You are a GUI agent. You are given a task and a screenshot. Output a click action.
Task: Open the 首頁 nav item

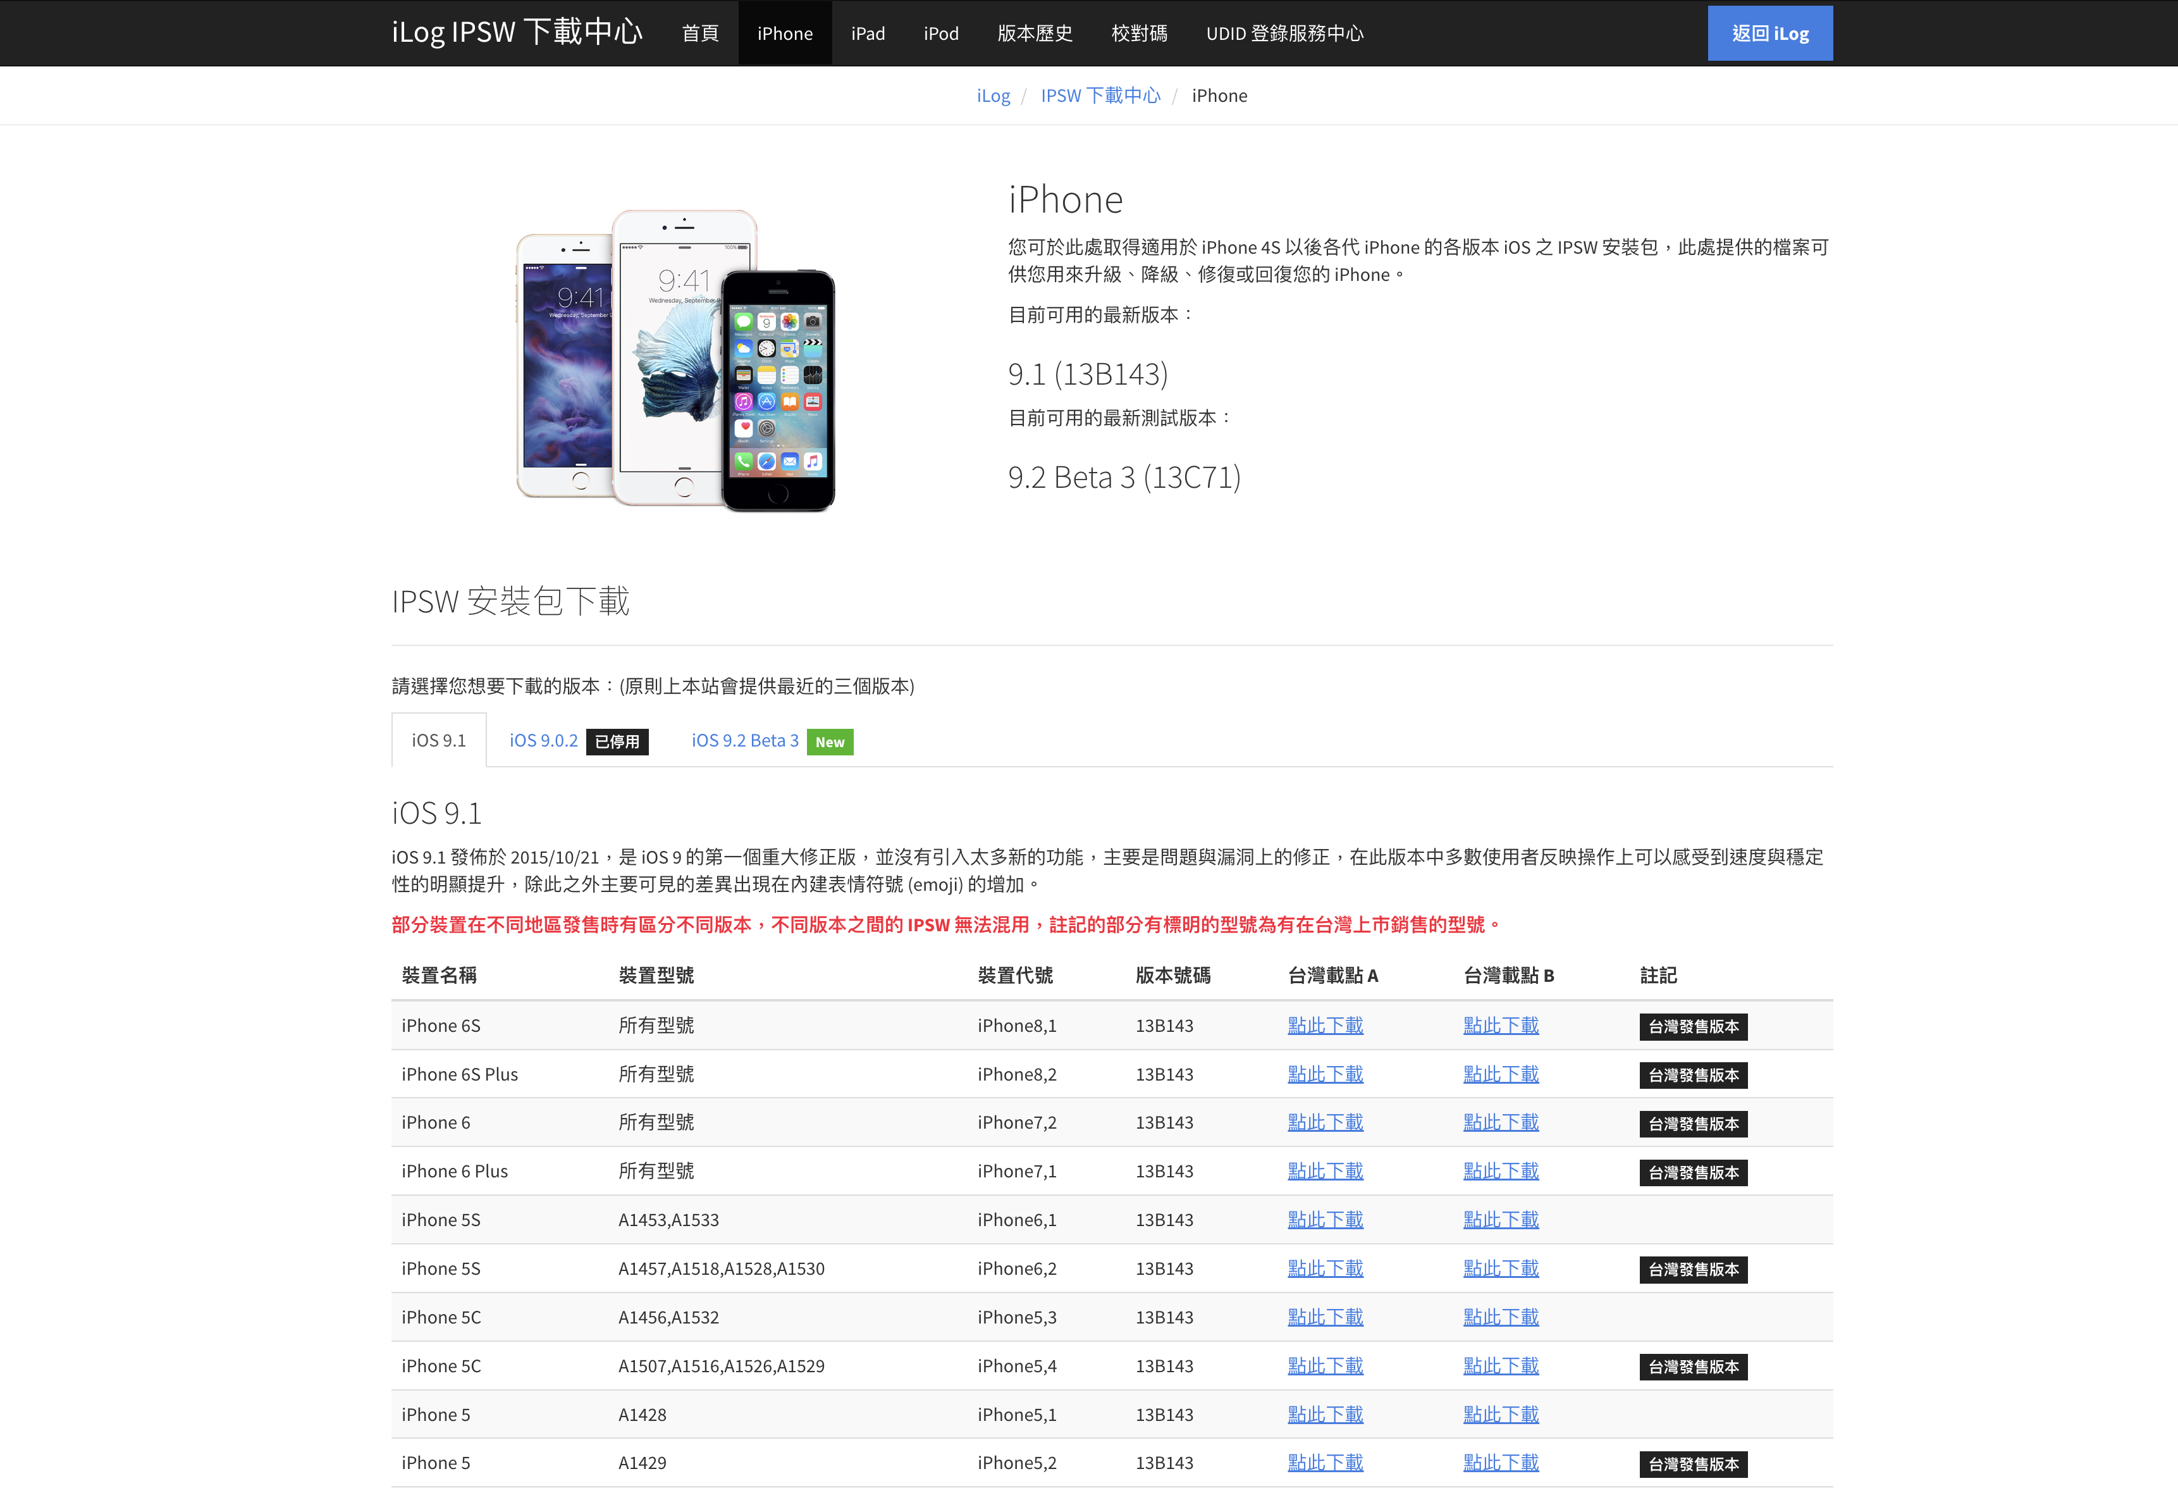click(x=700, y=33)
